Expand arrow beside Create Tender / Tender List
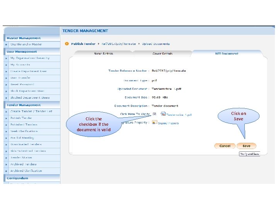Viewport: 278px width, 209px height. (x=6, y=111)
